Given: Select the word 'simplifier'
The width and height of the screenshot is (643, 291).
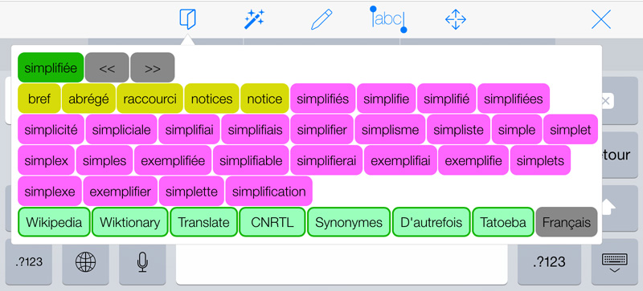Looking at the screenshot, I should coord(322,129).
